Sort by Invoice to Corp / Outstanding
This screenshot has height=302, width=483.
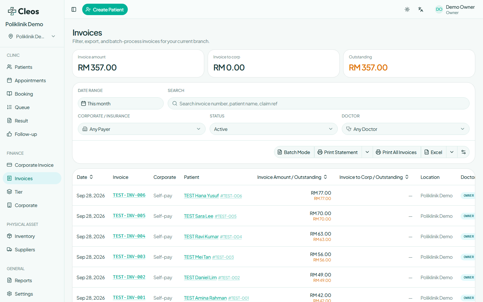pyautogui.click(x=374, y=177)
